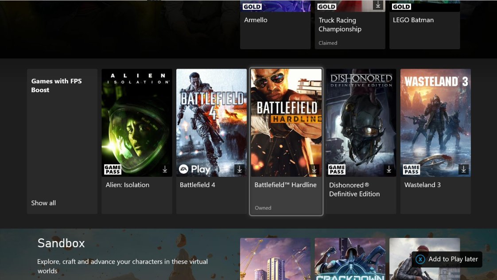Image resolution: width=497 pixels, height=280 pixels.
Task: Click the Gold badge on LEGO Batman
Action: pos(401,7)
